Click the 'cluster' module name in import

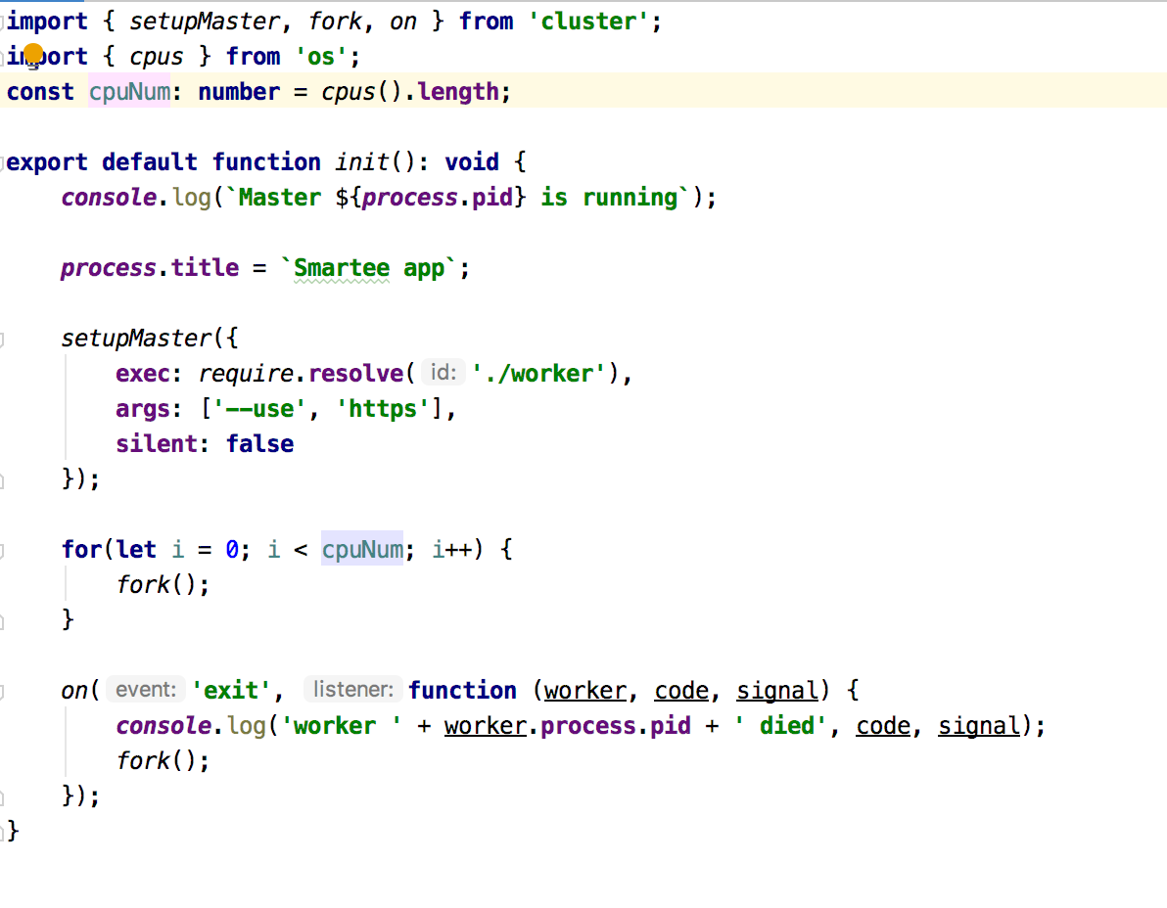(x=588, y=21)
